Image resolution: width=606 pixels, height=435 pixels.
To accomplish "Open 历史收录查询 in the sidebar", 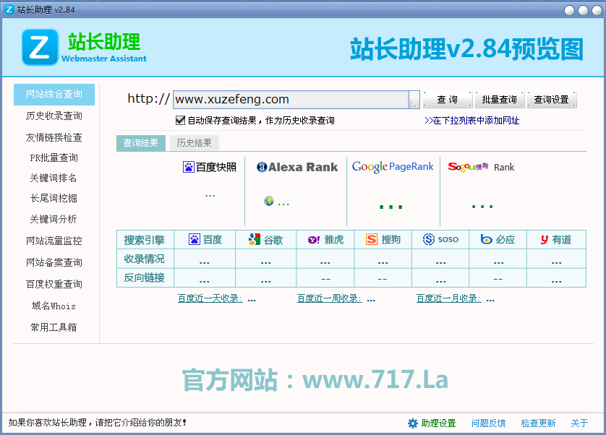I will click(54, 116).
